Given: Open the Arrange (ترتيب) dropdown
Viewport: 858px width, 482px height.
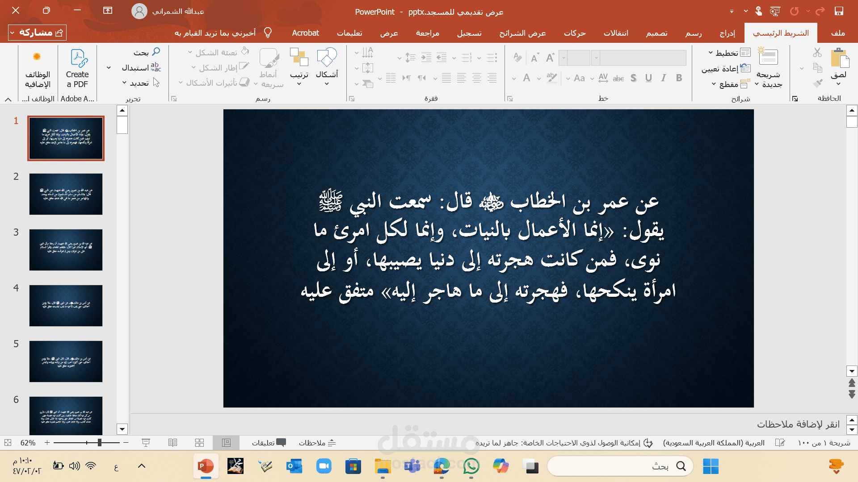Looking at the screenshot, I should (299, 67).
